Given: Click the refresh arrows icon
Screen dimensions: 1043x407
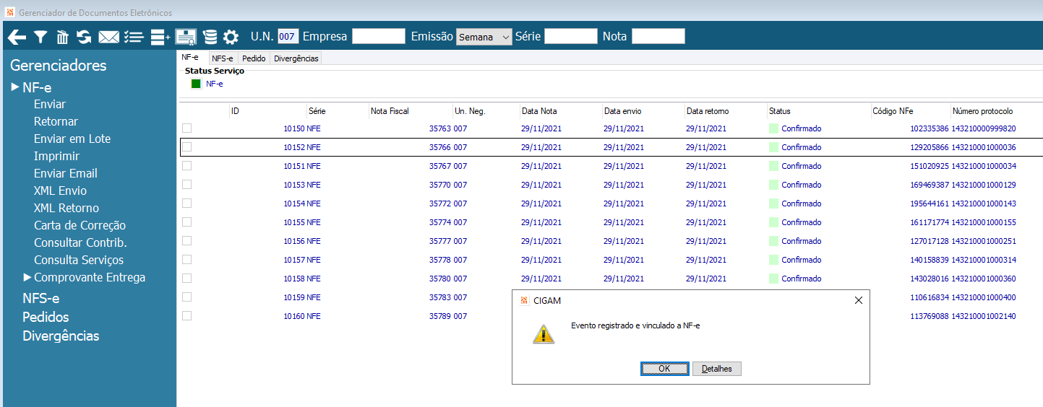Looking at the screenshot, I should coord(84,37).
